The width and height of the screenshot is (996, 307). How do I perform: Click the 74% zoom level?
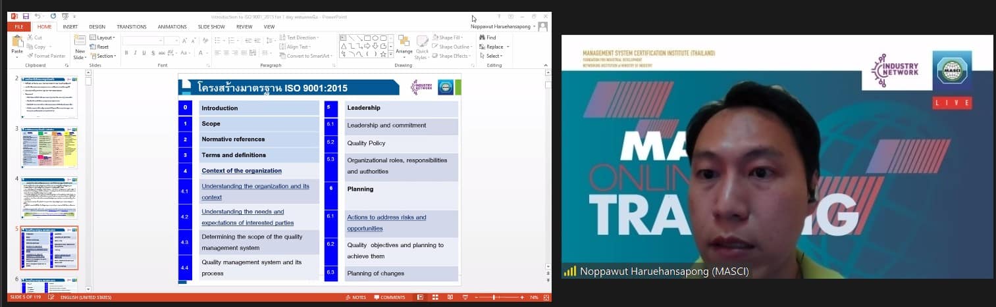[534, 297]
